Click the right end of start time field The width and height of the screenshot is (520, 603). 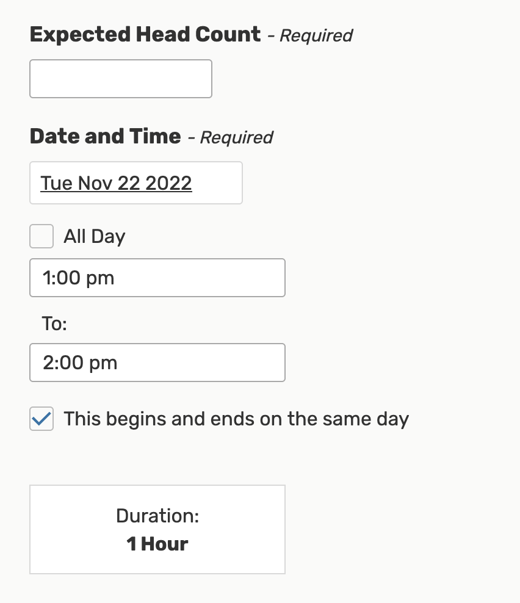[269, 278]
